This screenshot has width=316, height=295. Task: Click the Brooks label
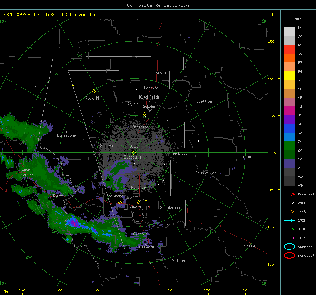[250, 246]
